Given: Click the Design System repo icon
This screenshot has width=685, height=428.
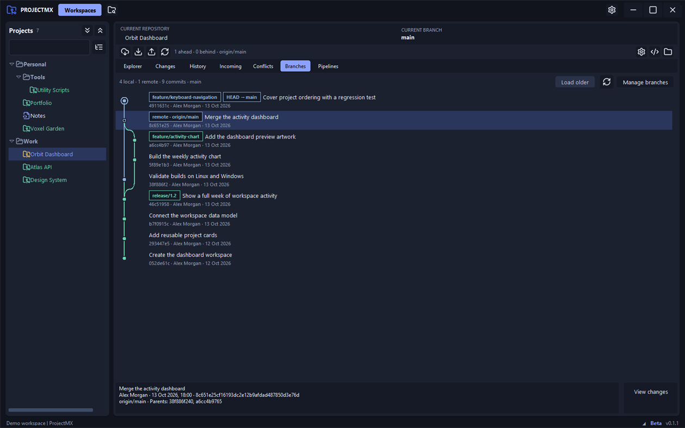Looking at the screenshot, I should tap(26, 180).
